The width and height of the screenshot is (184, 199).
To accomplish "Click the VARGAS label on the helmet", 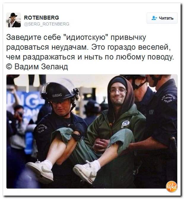I will pos(57,95).
